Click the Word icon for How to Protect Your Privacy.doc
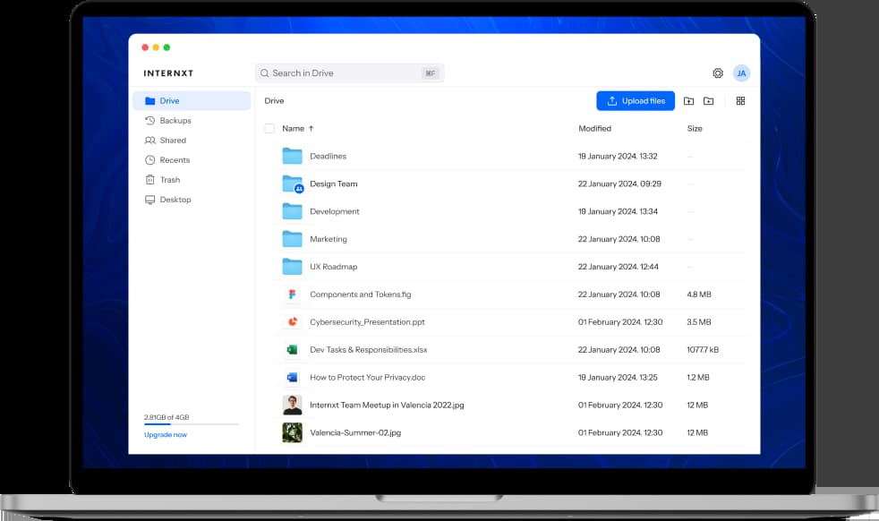 [x=292, y=378]
